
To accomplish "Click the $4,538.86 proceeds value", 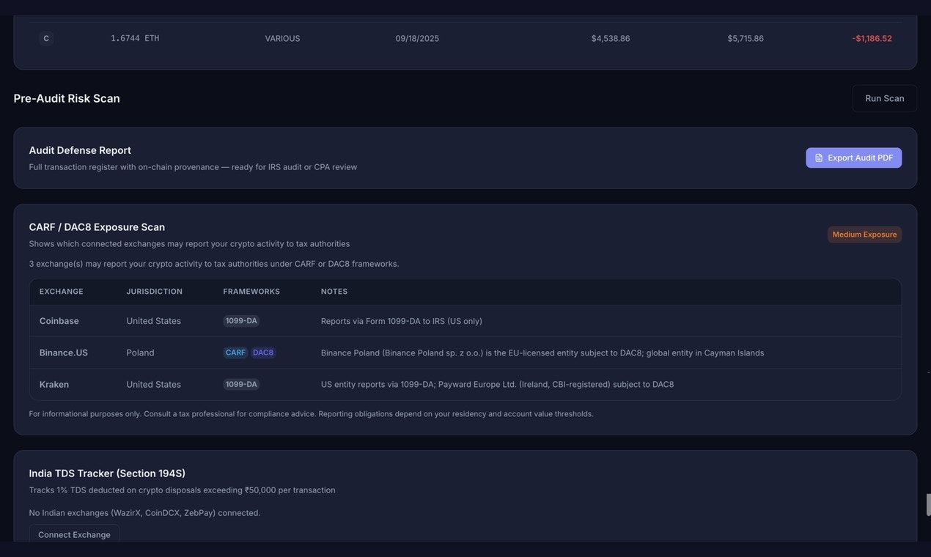I will pos(611,38).
